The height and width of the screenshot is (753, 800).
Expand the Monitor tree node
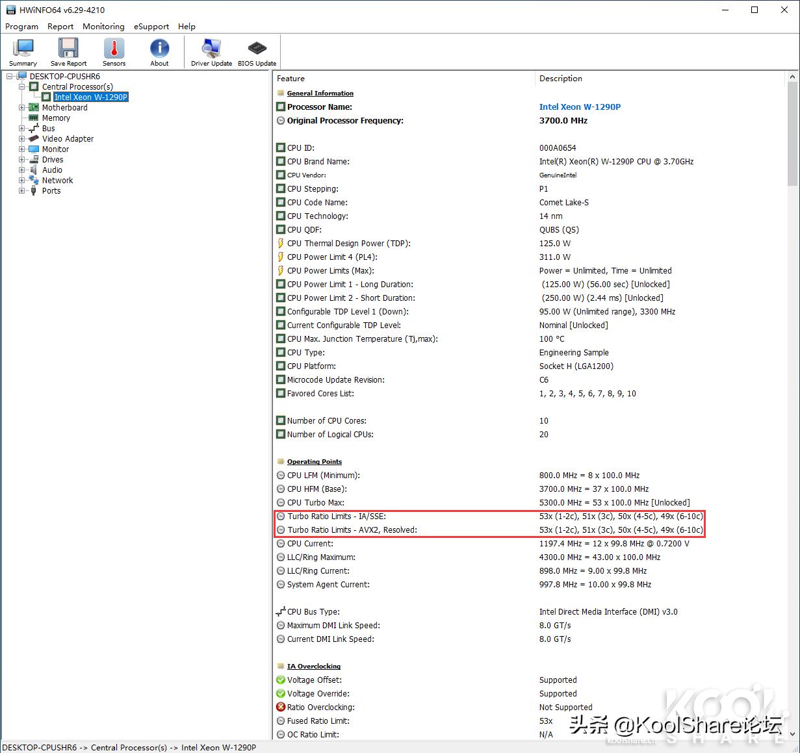tap(21, 149)
